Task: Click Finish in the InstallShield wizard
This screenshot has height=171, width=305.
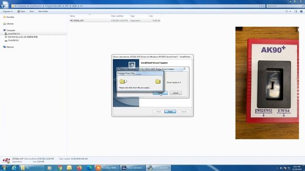Action: [x=170, y=112]
